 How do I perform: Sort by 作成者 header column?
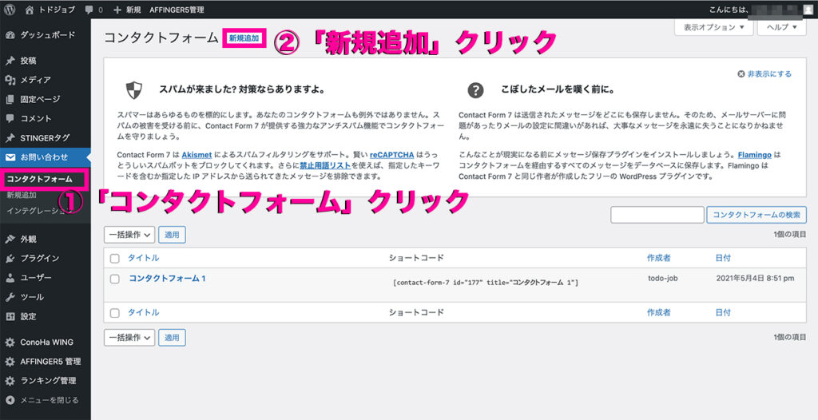pyautogui.click(x=658, y=258)
